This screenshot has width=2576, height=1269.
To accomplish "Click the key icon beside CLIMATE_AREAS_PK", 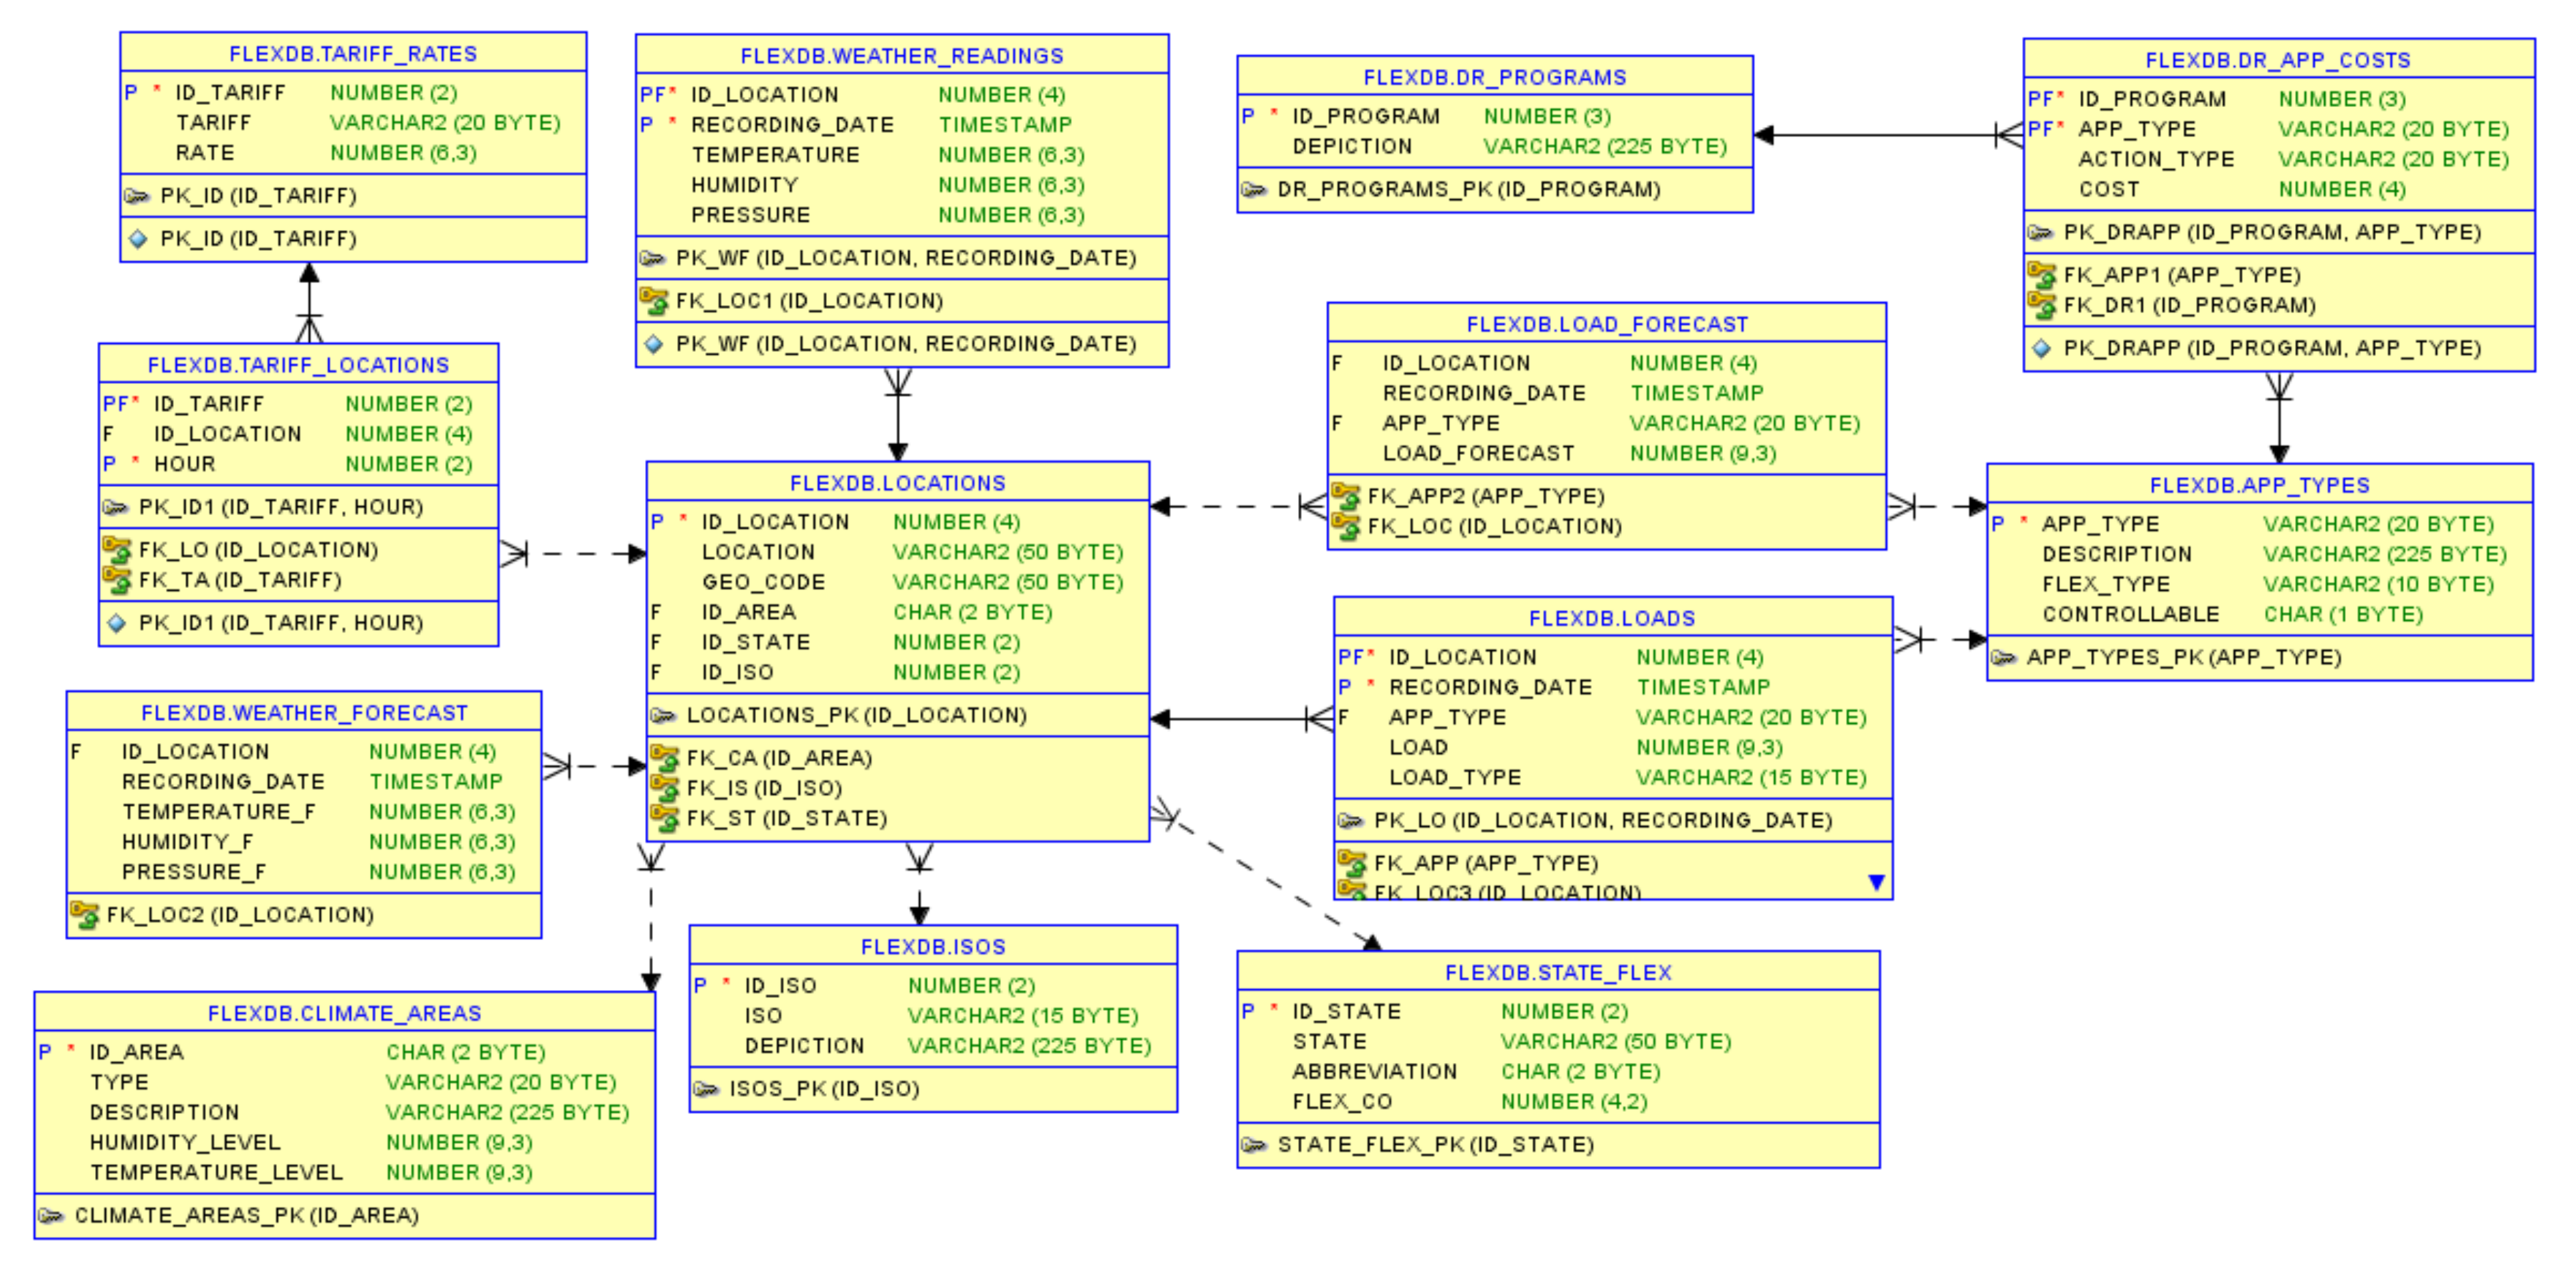I will tap(50, 1215).
